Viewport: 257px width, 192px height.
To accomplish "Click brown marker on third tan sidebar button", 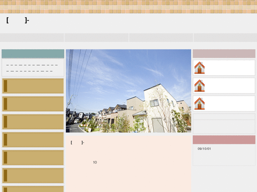I will [x=5, y=122].
